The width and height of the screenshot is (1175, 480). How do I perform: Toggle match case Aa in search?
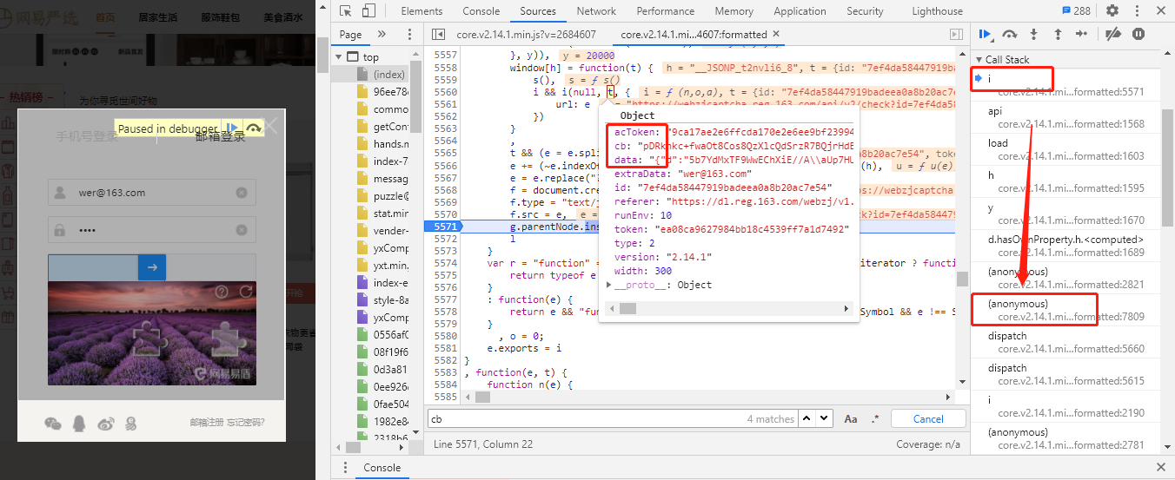[851, 418]
